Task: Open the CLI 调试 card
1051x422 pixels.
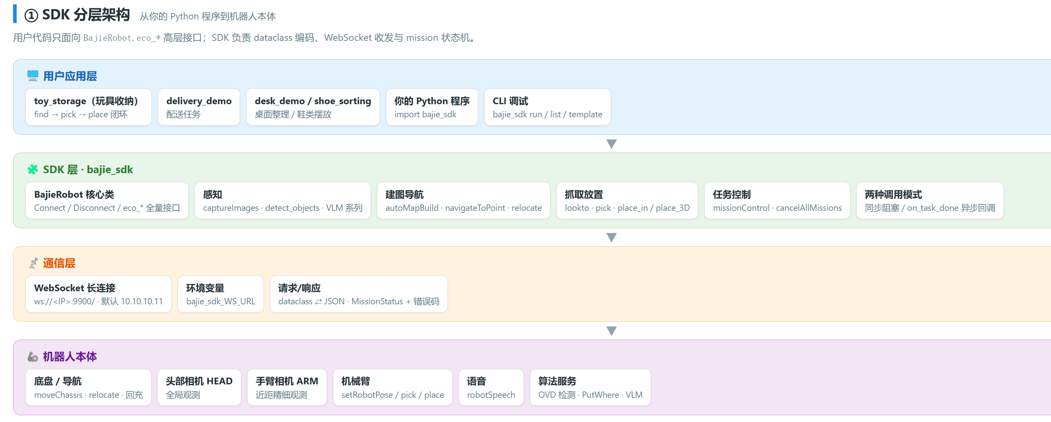Action: [x=547, y=107]
